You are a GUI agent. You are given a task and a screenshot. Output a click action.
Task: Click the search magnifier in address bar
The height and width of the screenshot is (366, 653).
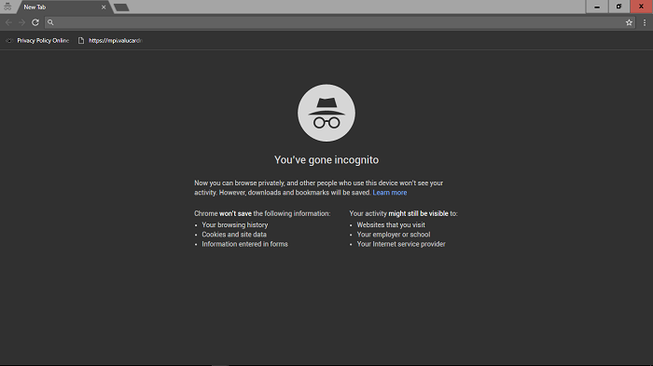tap(50, 22)
